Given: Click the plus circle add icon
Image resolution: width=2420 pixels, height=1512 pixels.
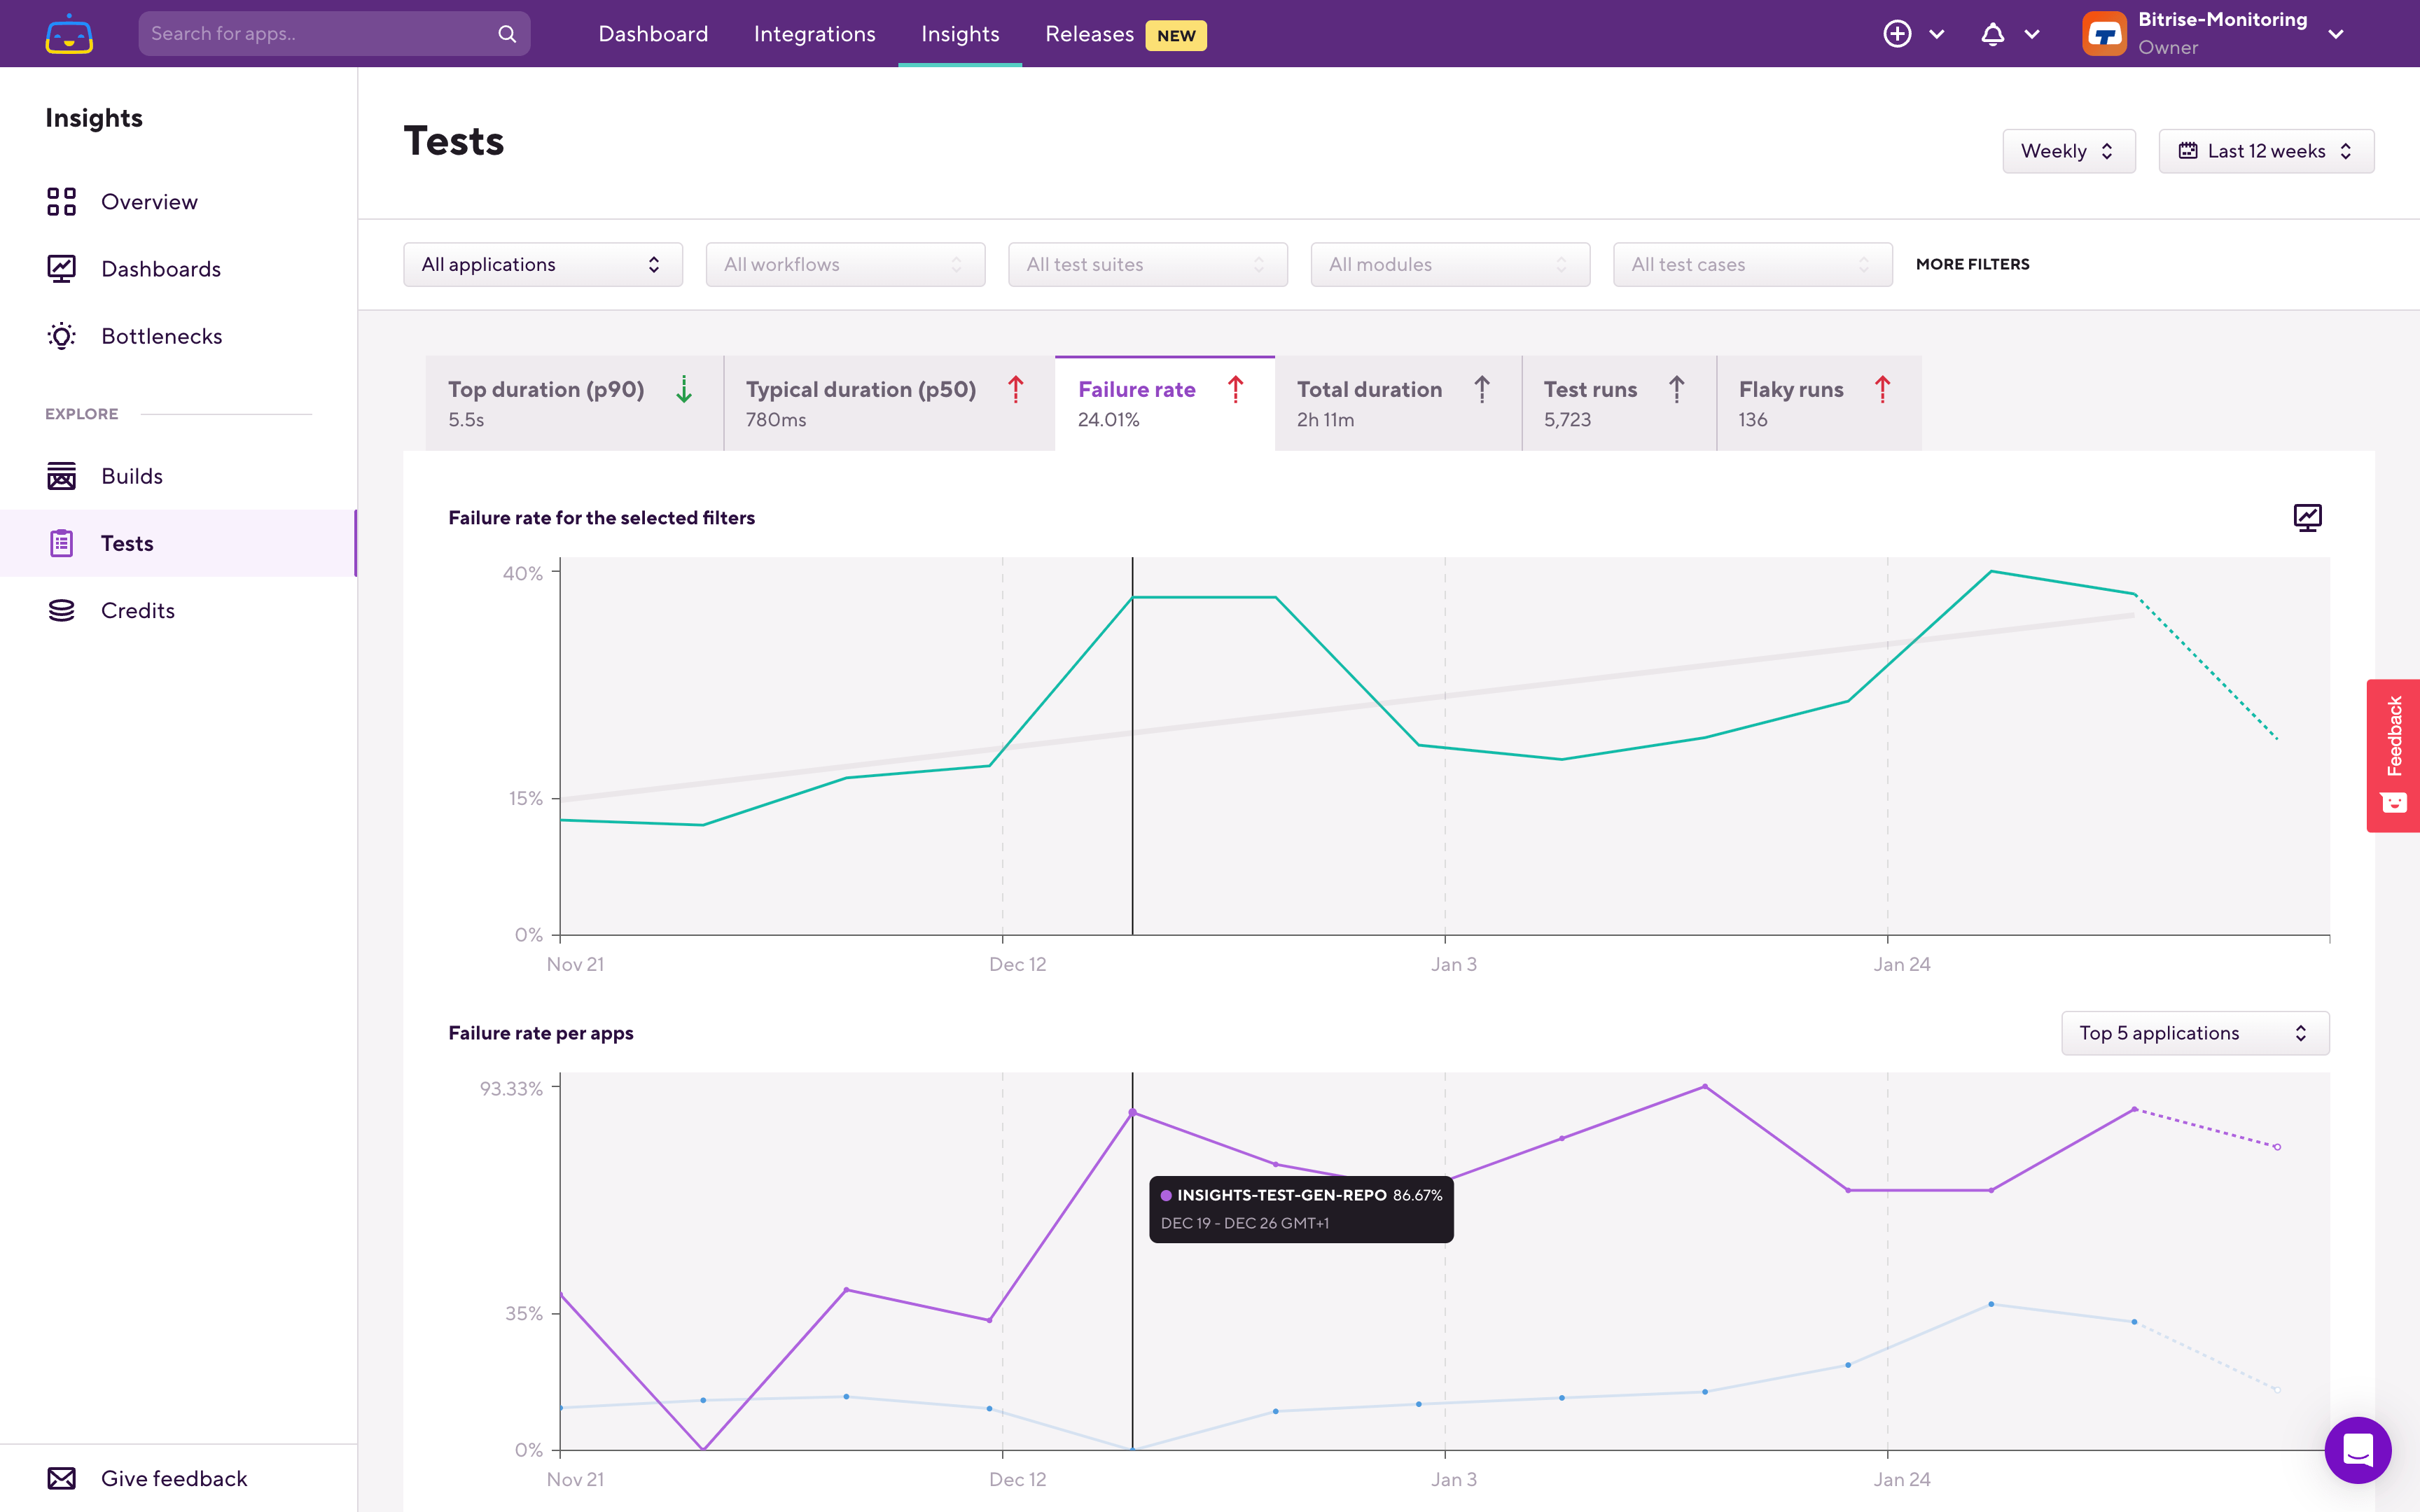Looking at the screenshot, I should (x=1897, y=34).
